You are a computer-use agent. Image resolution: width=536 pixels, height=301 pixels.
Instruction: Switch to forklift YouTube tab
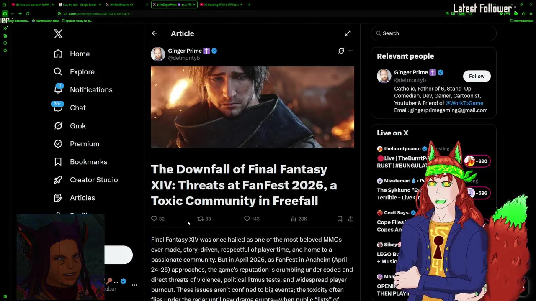32,5
